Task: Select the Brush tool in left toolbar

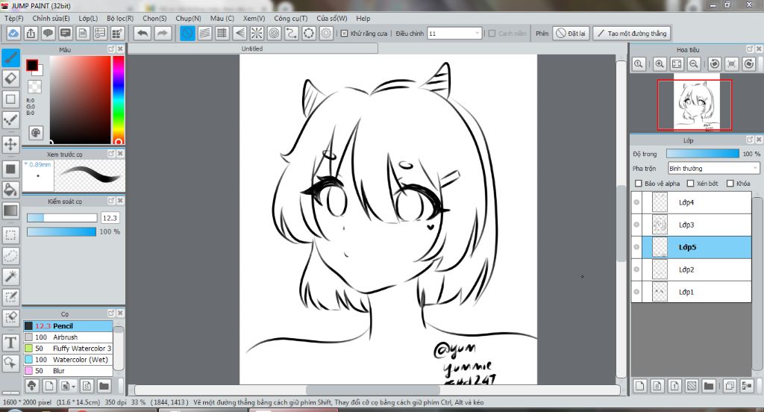Action: (10, 57)
